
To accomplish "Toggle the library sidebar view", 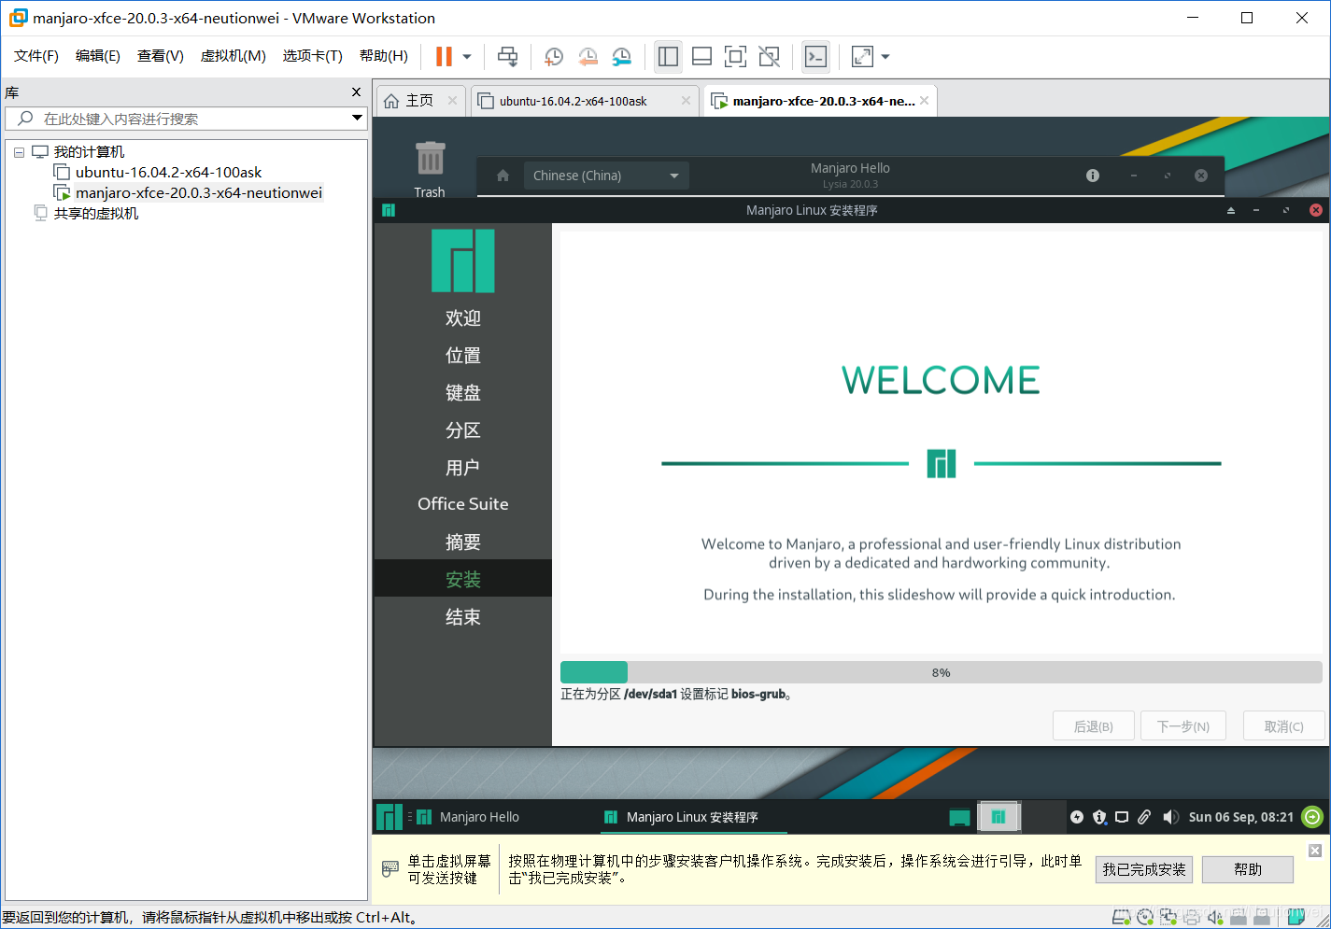I will [668, 57].
